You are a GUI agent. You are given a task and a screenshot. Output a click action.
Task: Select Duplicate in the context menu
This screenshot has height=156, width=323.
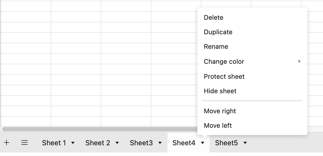[x=218, y=32]
